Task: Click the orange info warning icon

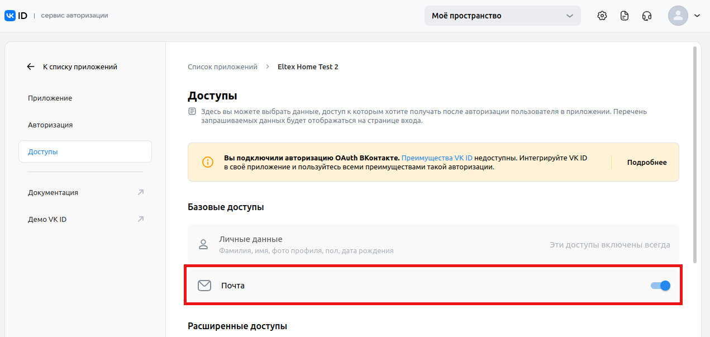Action: point(208,162)
